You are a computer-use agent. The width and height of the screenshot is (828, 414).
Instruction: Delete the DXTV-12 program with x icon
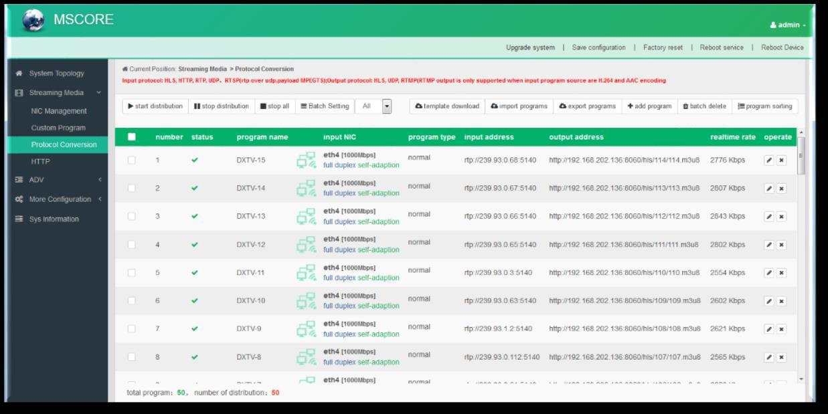781,245
